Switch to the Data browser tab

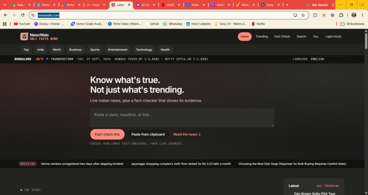click(21, 5)
